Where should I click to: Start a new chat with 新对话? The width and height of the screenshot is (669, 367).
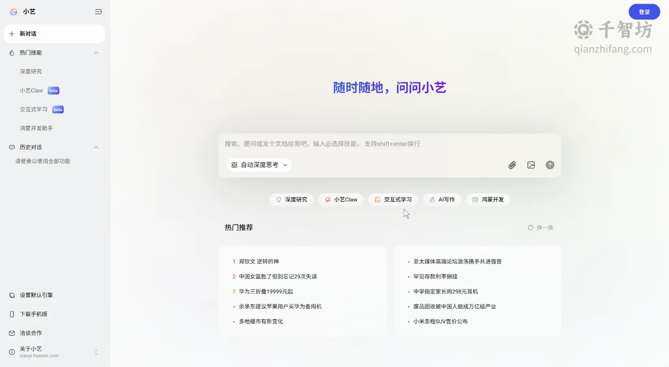55,34
